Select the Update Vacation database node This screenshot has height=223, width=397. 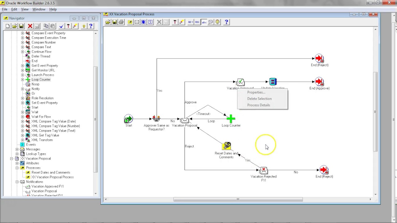[x=273, y=82]
